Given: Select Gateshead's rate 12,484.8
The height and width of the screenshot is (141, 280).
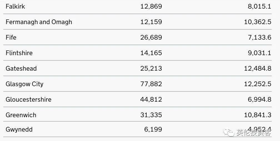Looking at the screenshot, I should tap(257, 68).
